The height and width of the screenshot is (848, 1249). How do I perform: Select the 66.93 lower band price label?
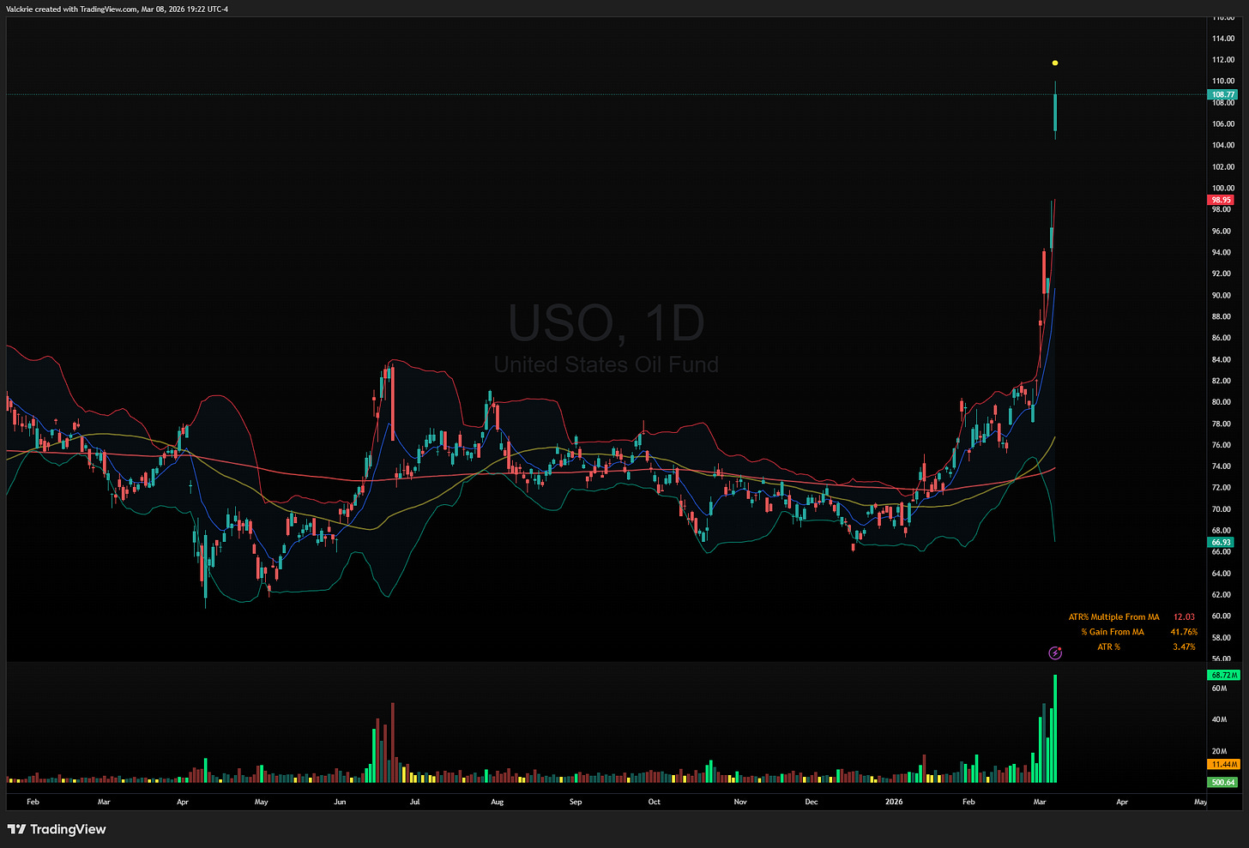(1222, 542)
